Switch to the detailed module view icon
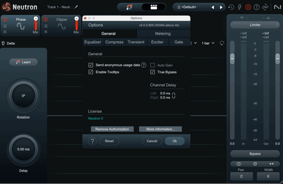Image resolution: width=283 pixels, height=184 pixels. [x=154, y=7]
